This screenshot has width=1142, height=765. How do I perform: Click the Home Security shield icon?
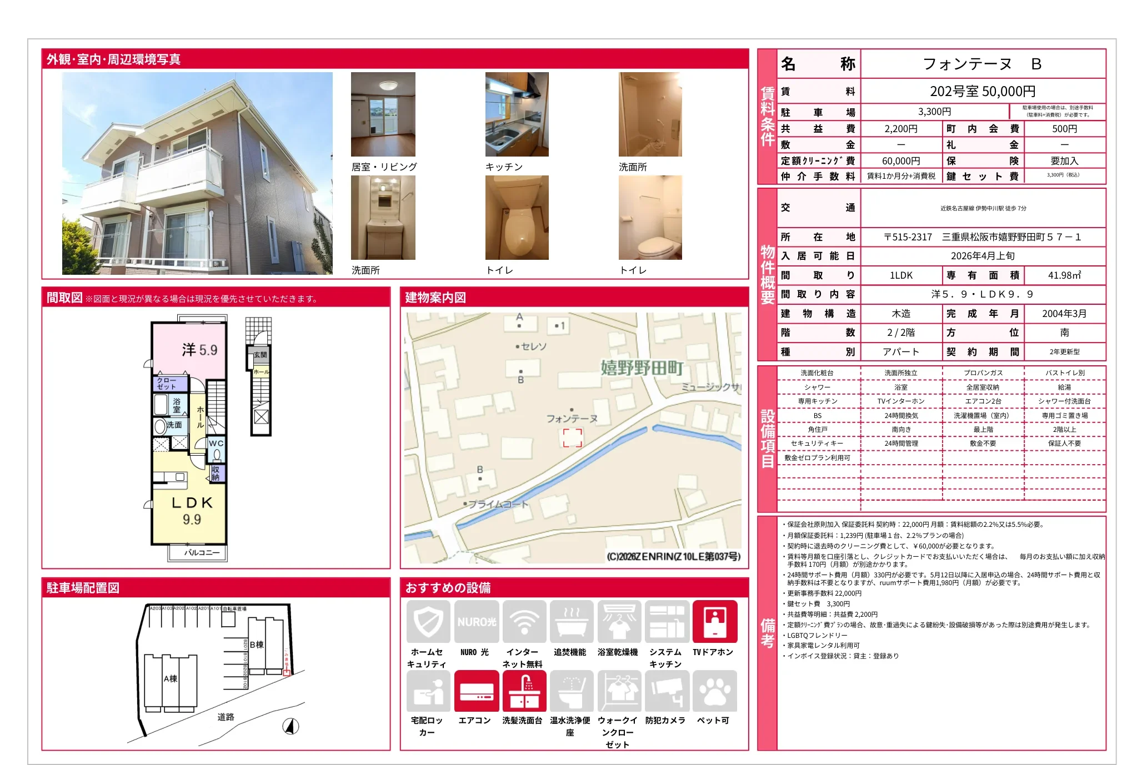(x=428, y=622)
